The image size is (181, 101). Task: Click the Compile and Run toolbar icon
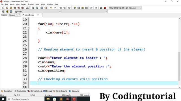pyautogui.click(x=82, y=8)
